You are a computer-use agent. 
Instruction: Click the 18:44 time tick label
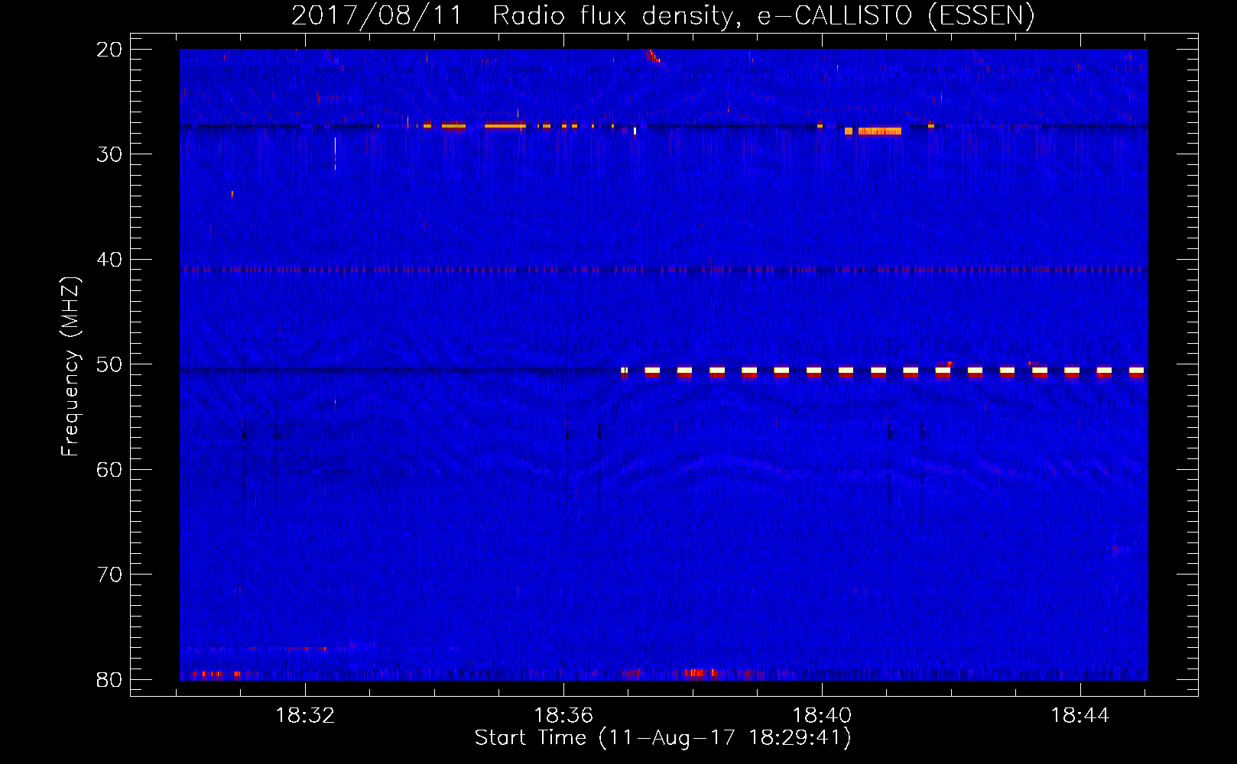1080,716
